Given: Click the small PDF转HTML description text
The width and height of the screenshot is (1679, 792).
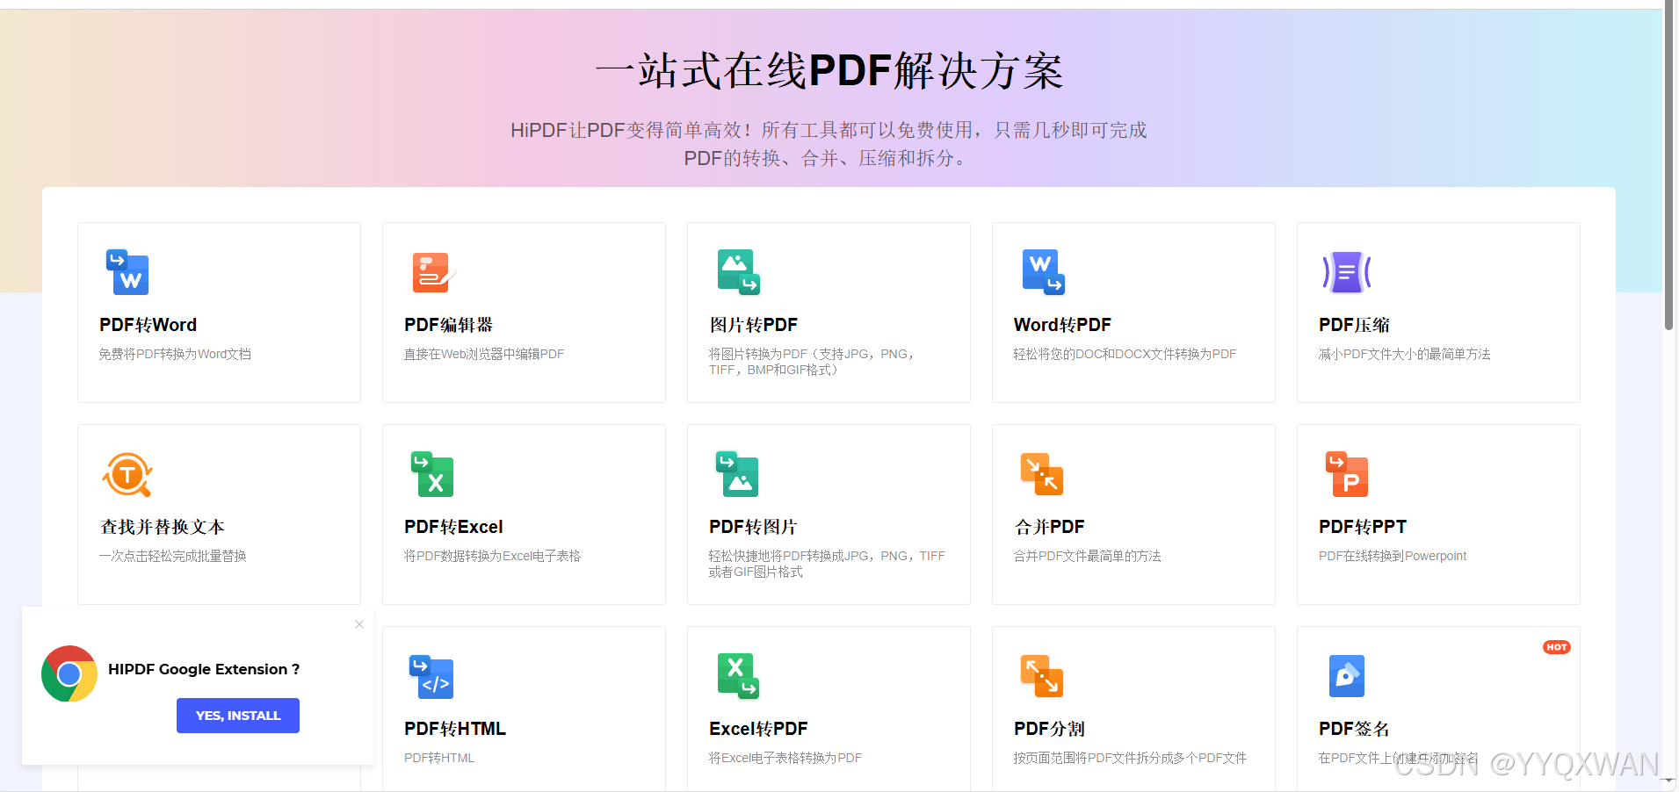Looking at the screenshot, I should click(x=439, y=758).
